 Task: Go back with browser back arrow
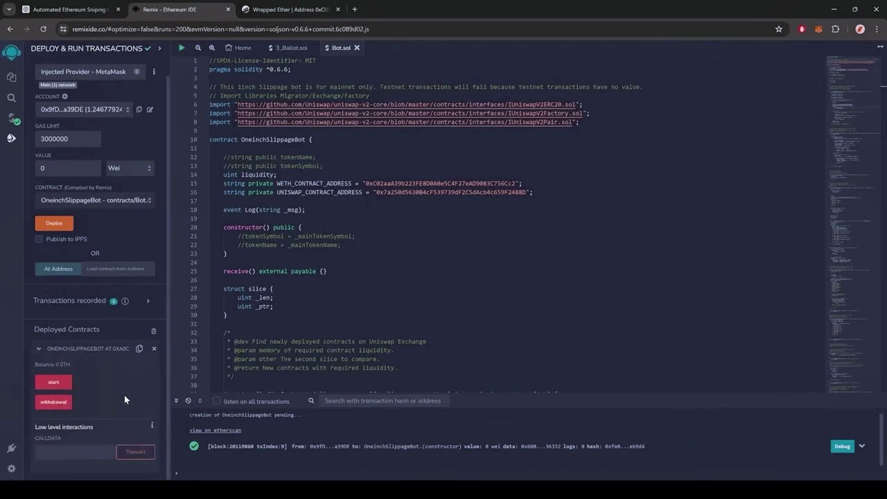[x=10, y=29]
